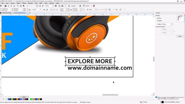
Task: Open the Options gear icon
Action: [80, 6]
